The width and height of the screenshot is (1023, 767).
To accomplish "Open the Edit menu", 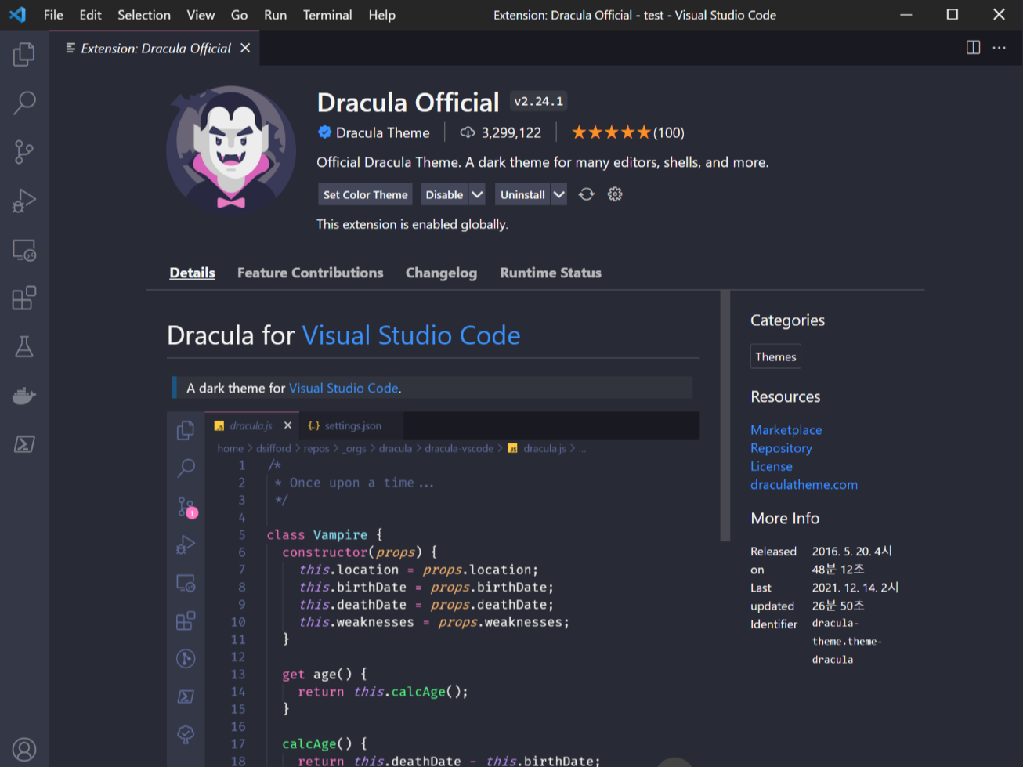I will (x=90, y=15).
